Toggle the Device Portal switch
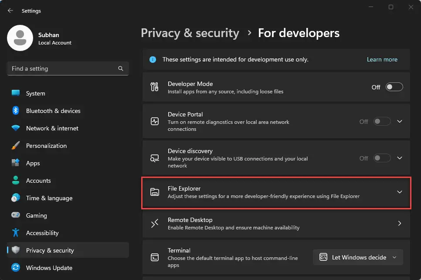The image size is (421, 280). (x=382, y=121)
